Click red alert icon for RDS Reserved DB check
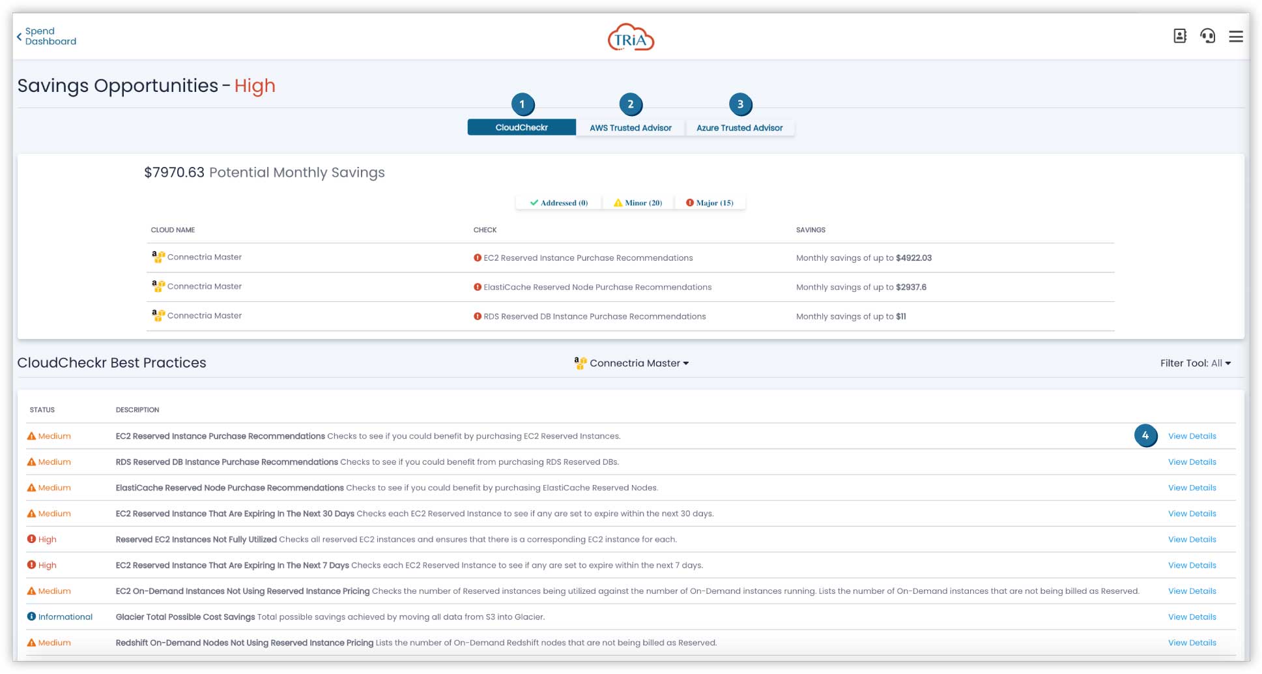Viewport: 1262px width, 674px height. point(478,316)
